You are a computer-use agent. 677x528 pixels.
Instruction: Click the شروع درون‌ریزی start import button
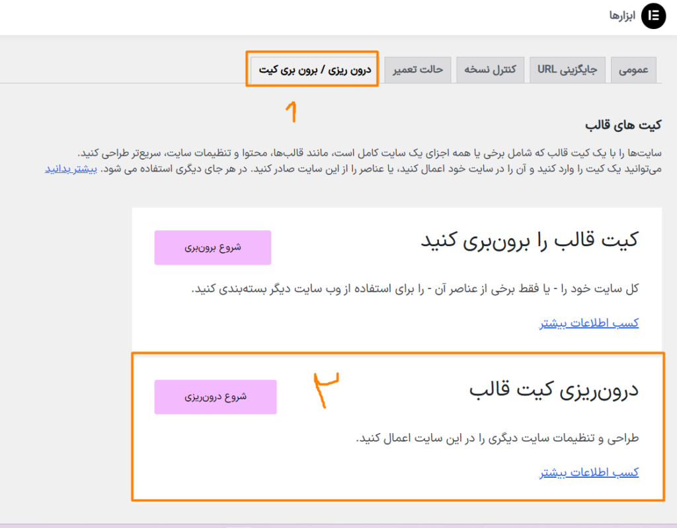pyautogui.click(x=216, y=397)
